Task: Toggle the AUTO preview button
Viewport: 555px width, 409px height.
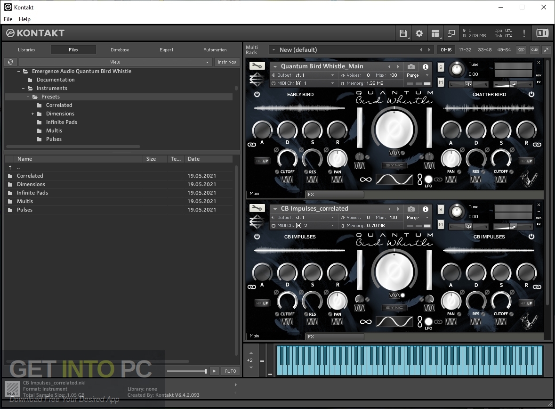Action: pos(230,371)
